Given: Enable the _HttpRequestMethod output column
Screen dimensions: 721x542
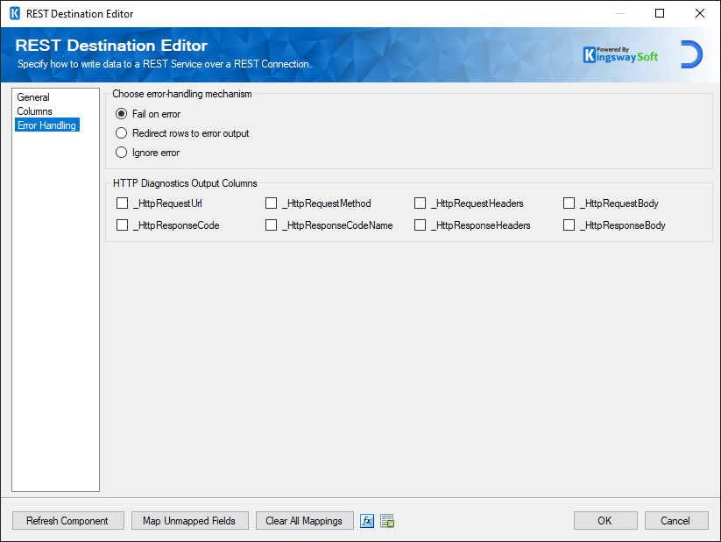Looking at the screenshot, I should point(272,203).
